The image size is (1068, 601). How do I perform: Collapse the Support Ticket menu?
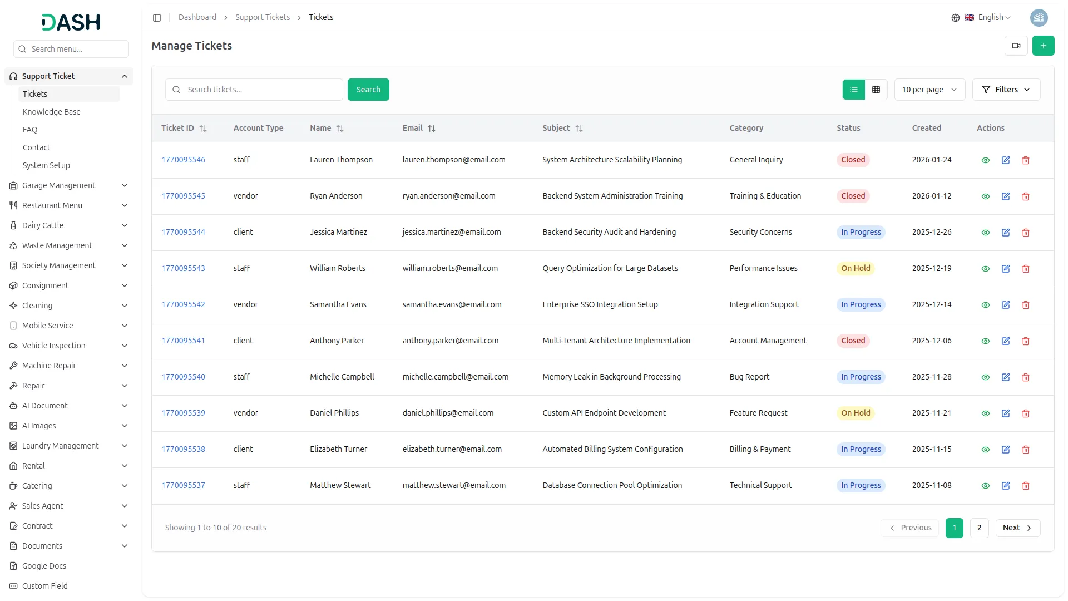[69, 76]
